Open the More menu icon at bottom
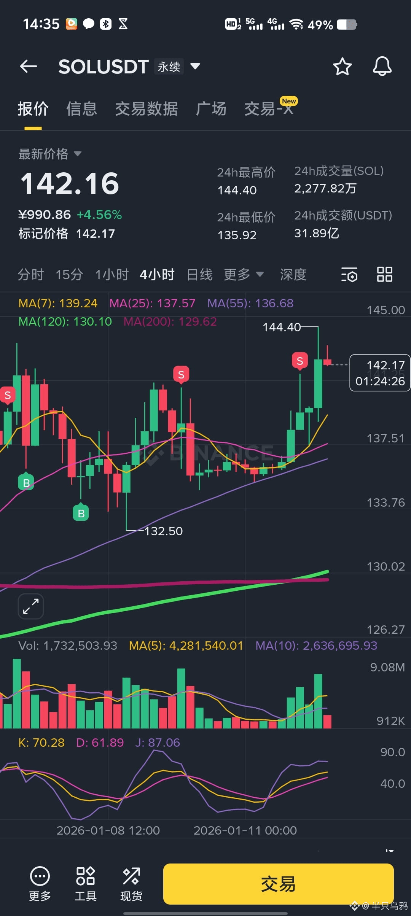The width and height of the screenshot is (411, 916). pos(40,884)
